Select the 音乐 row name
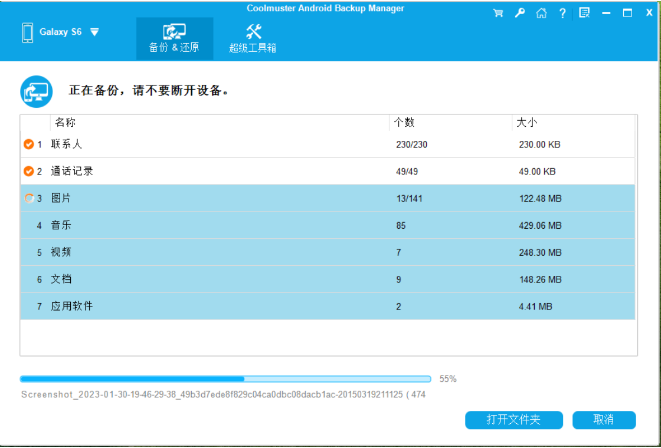The height and width of the screenshot is (448, 661). (x=61, y=225)
